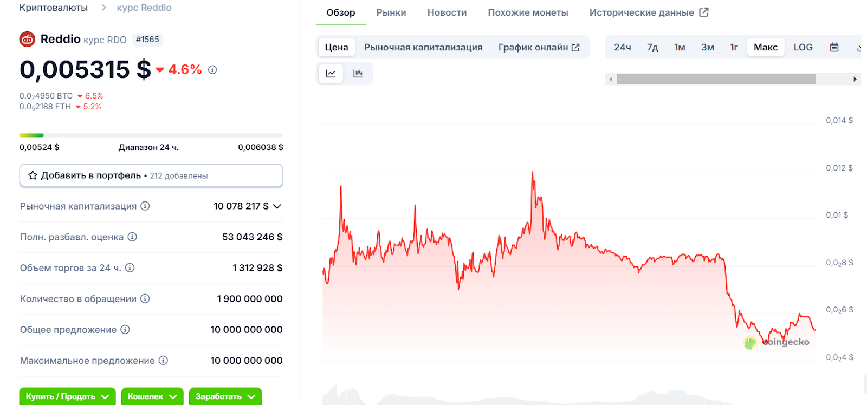Open info icon for Максимальное предложение

point(163,360)
